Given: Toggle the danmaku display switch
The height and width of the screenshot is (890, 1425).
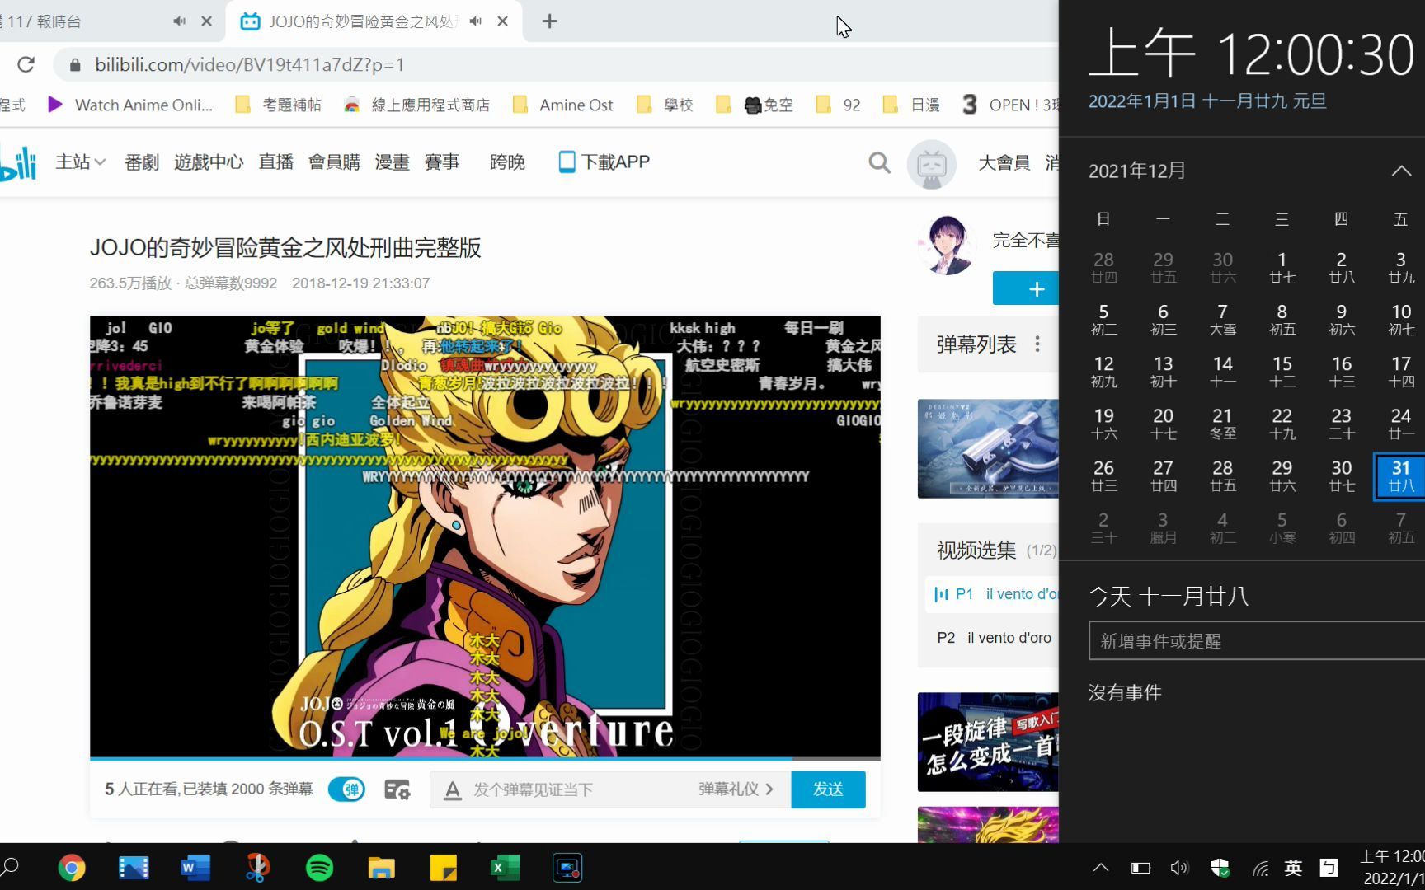Looking at the screenshot, I should pos(346,789).
